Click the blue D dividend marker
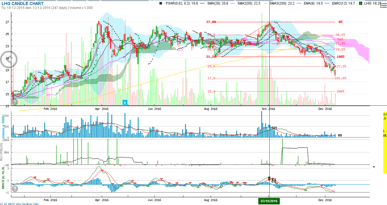Image resolution: width=387 pixels, height=205 pixels. (125, 102)
